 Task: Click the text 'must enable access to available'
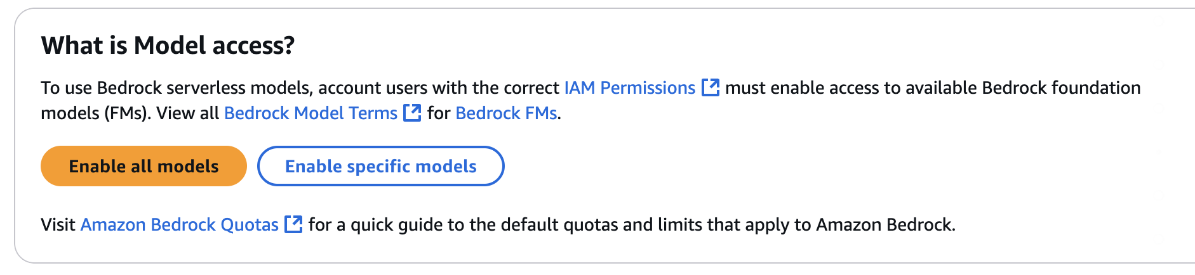[x=851, y=87]
